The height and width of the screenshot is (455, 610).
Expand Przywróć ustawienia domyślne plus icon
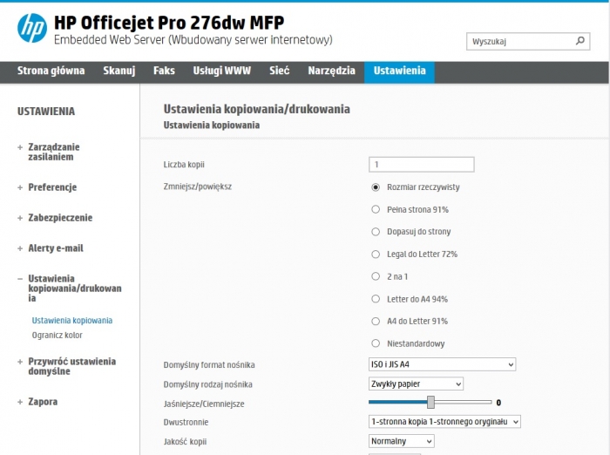point(20,362)
